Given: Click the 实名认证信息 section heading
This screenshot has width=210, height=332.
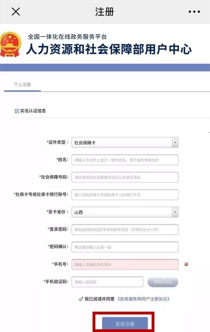Looking at the screenshot, I should click(33, 111).
